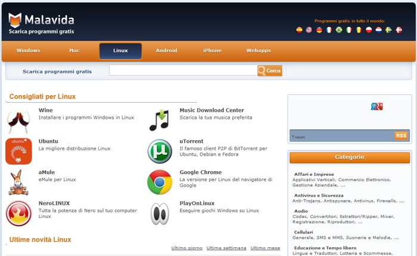Screen dimensions: 417x256
Task: Follow the Google Chrome title link
Action: click(201, 172)
